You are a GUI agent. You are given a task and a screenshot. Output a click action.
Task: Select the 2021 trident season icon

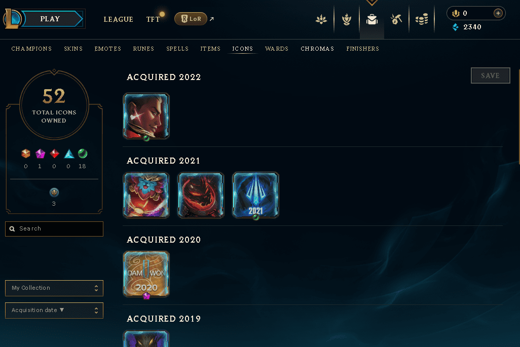point(255,195)
